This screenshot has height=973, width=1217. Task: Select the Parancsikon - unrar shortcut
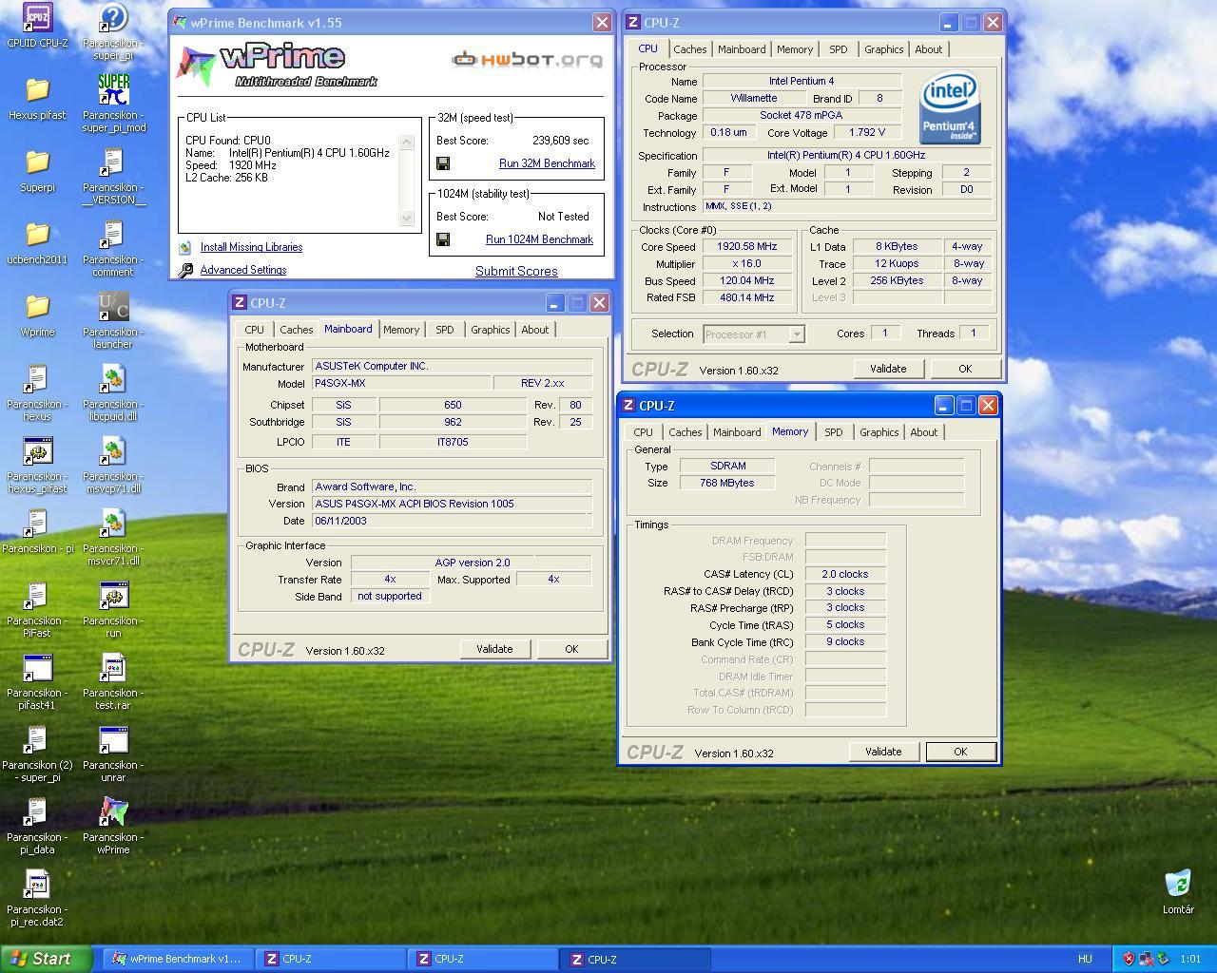click(x=113, y=753)
